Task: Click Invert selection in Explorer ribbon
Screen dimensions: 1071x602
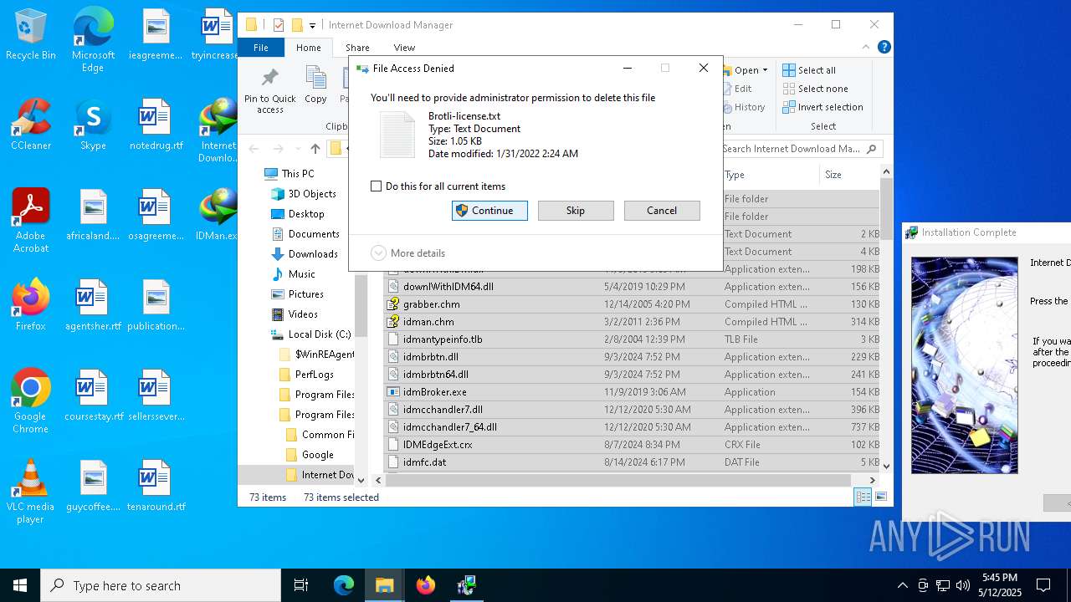Action: click(822, 107)
